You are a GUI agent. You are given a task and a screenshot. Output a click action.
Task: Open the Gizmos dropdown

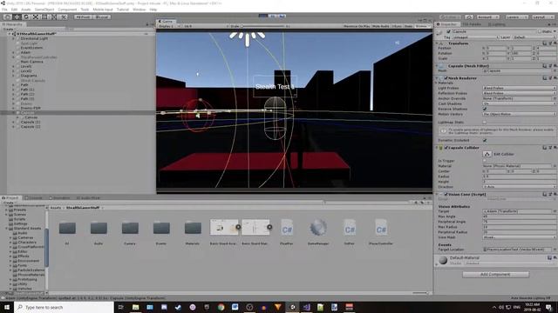tap(422, 26)
